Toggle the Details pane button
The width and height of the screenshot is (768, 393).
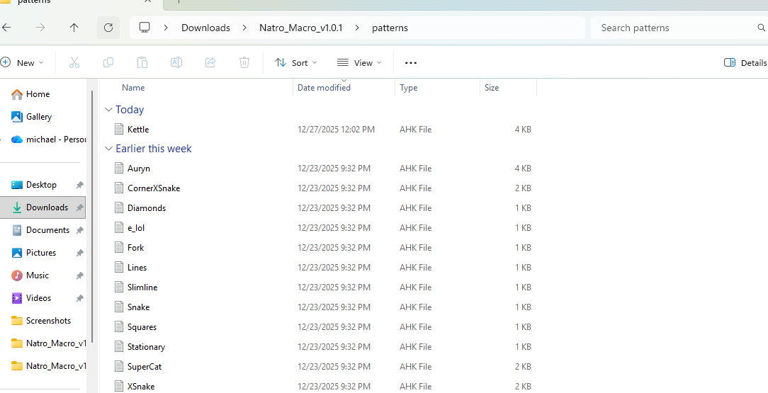pyautogui.click(x=745, y=62)
